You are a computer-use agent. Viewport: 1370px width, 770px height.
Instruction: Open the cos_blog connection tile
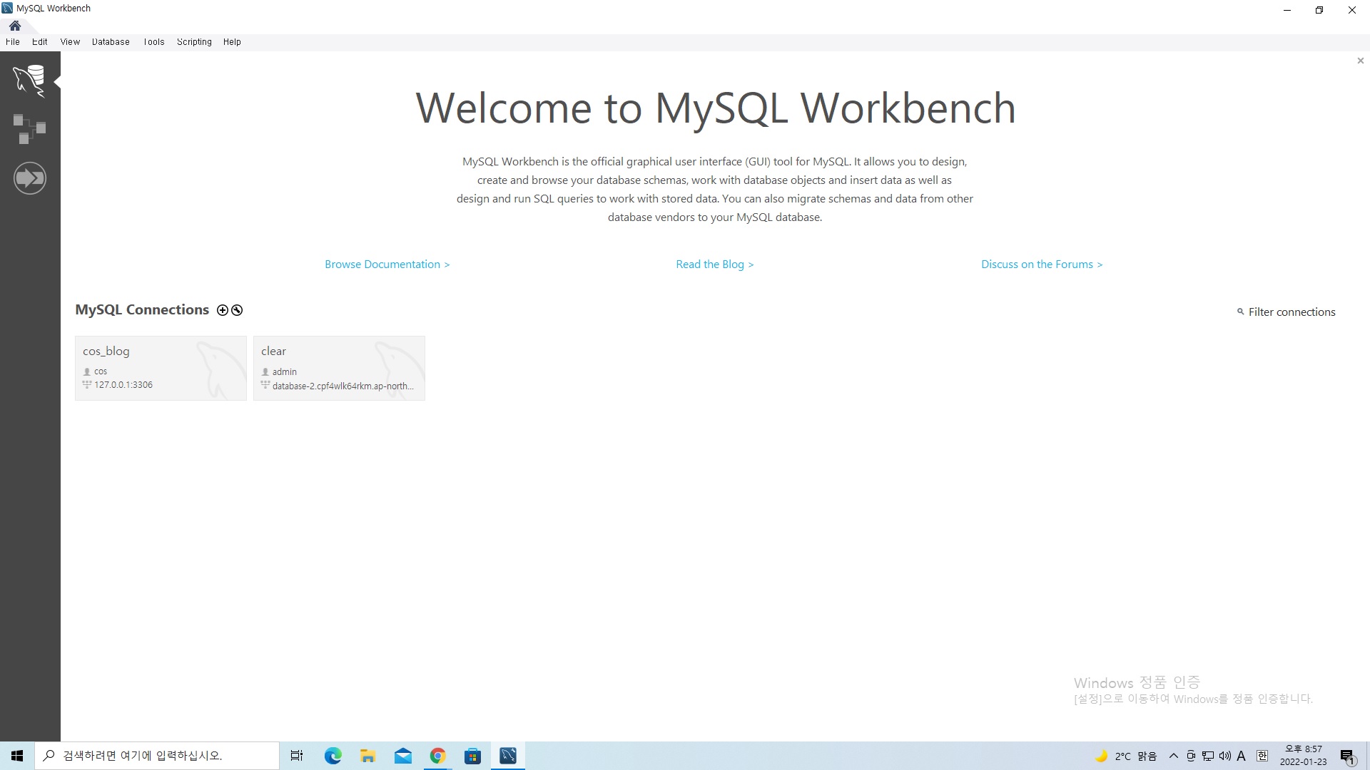click(161, 368)
